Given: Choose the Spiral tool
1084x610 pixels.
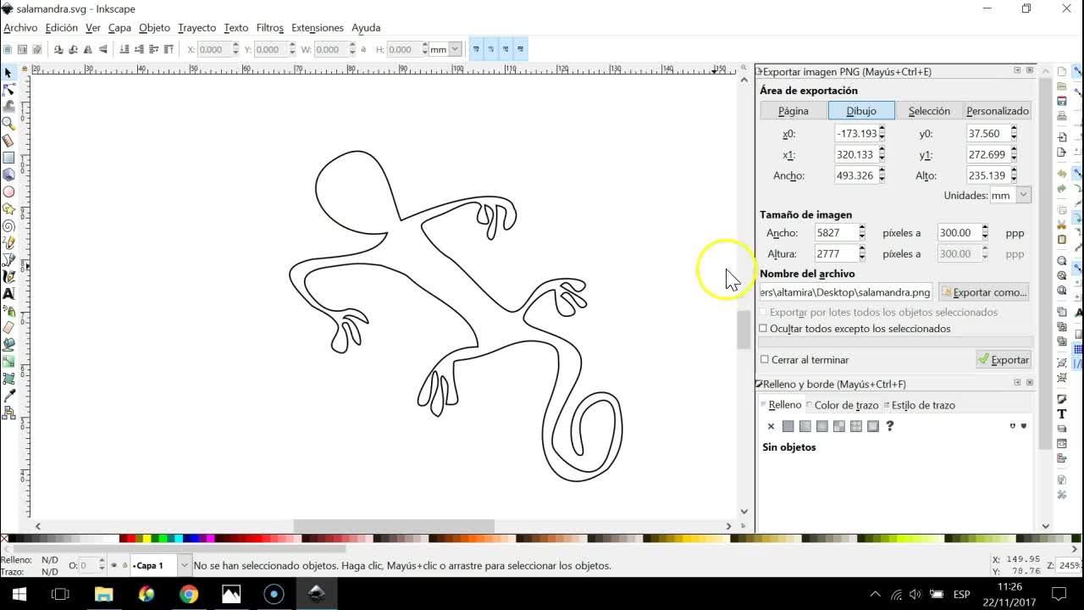Looking at the screenshot, I should pyautogui.click(x=8, y=226).
